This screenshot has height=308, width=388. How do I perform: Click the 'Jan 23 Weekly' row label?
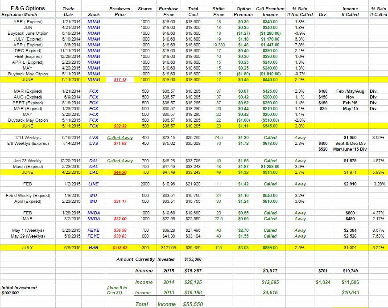click(x=28, y=161)
